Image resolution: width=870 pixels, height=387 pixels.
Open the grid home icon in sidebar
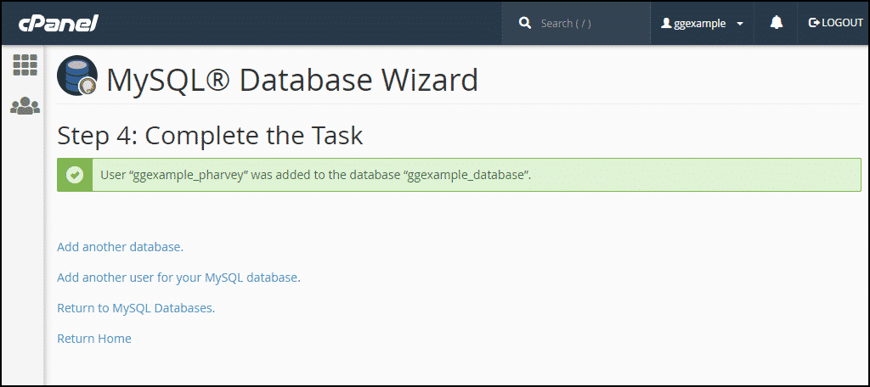(x=25, y=65)
